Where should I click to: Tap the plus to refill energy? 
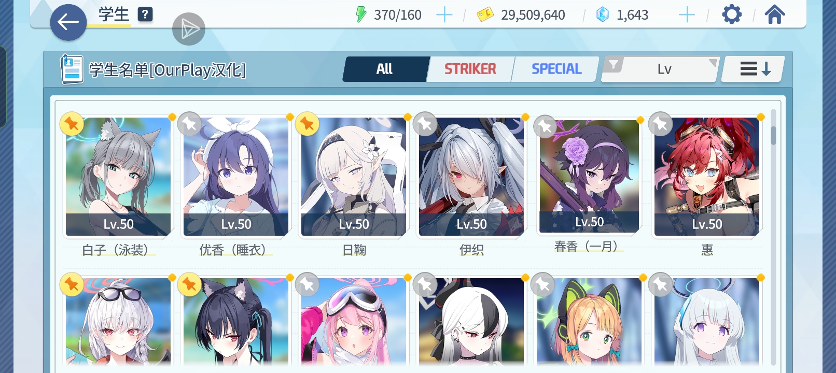click(444, 15)
